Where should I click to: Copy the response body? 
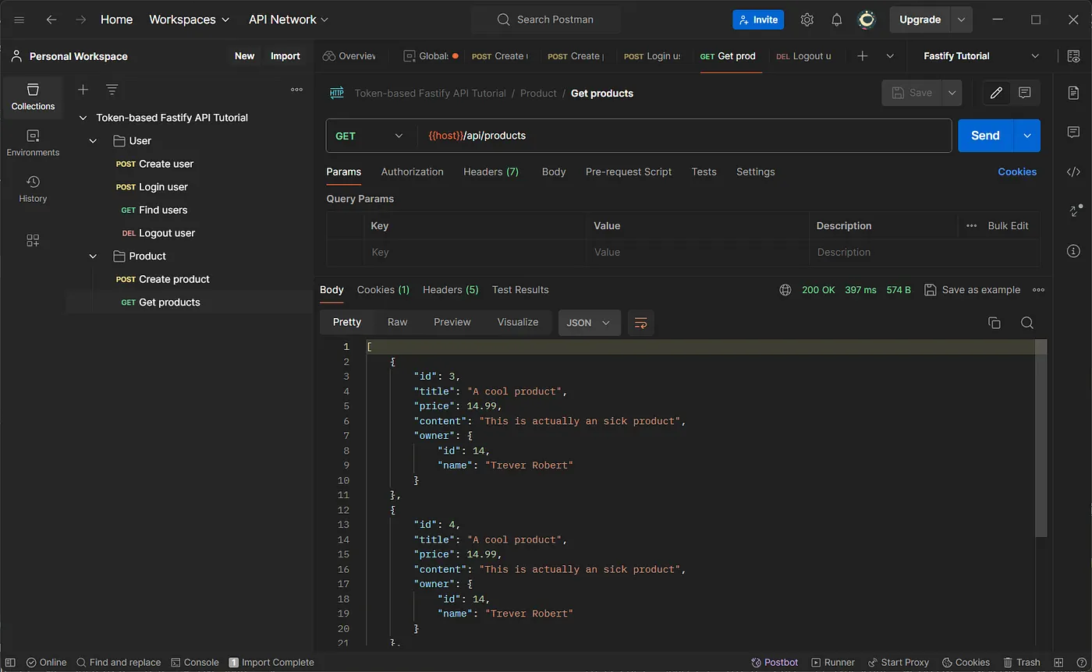tap(994, 323)
